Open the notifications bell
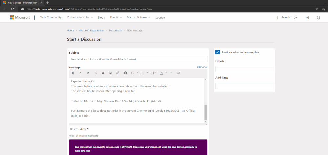Screen dimensions: 328x155 [x=318, y=18]
